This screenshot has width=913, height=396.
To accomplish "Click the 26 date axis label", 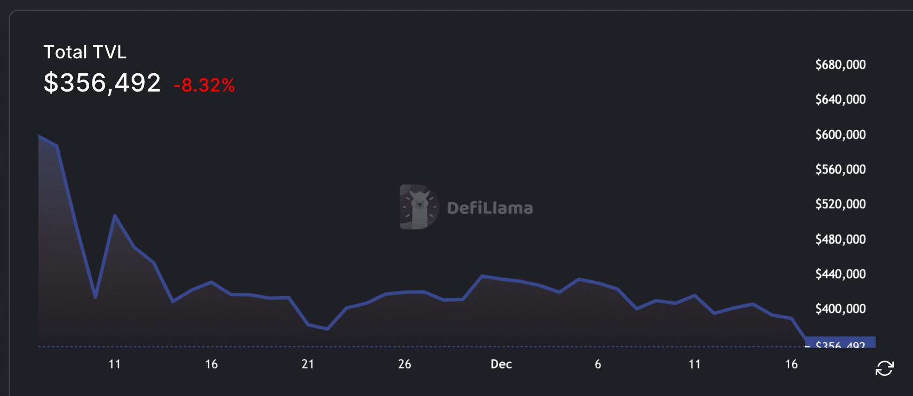I will 404,364.
